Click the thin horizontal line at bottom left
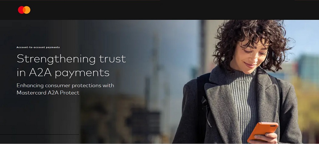 pyautogui.click(x=39, y=134)
